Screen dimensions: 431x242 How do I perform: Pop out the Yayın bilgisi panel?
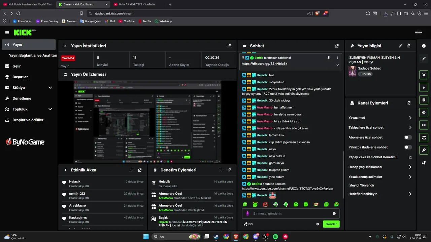point(408,46)
